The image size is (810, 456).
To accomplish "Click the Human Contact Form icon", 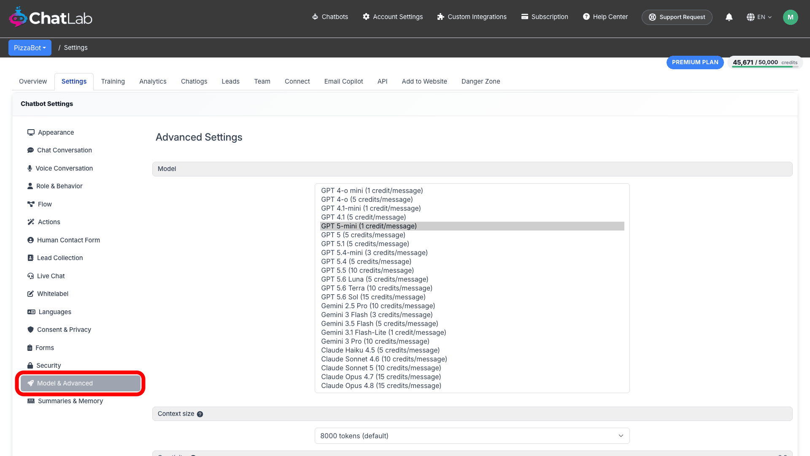I will coord(30,240).
